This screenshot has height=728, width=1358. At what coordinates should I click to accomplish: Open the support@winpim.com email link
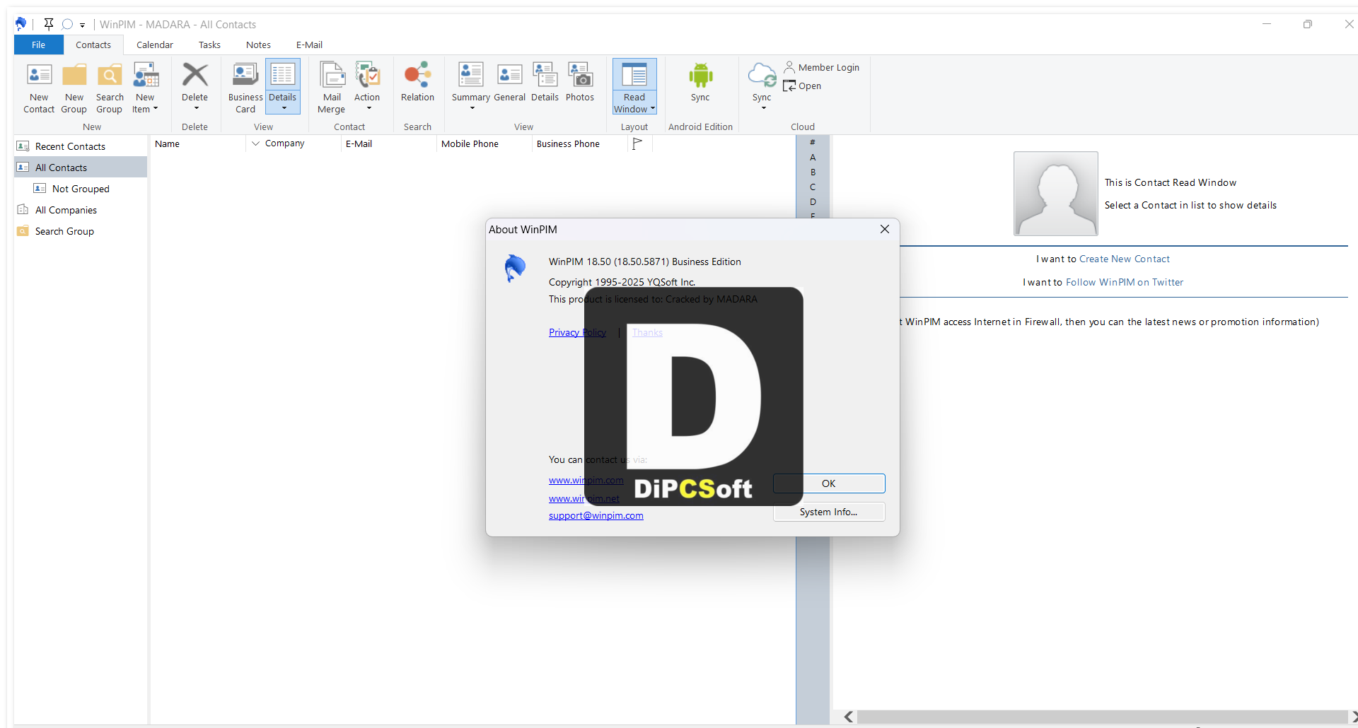(x=596, y=515)
